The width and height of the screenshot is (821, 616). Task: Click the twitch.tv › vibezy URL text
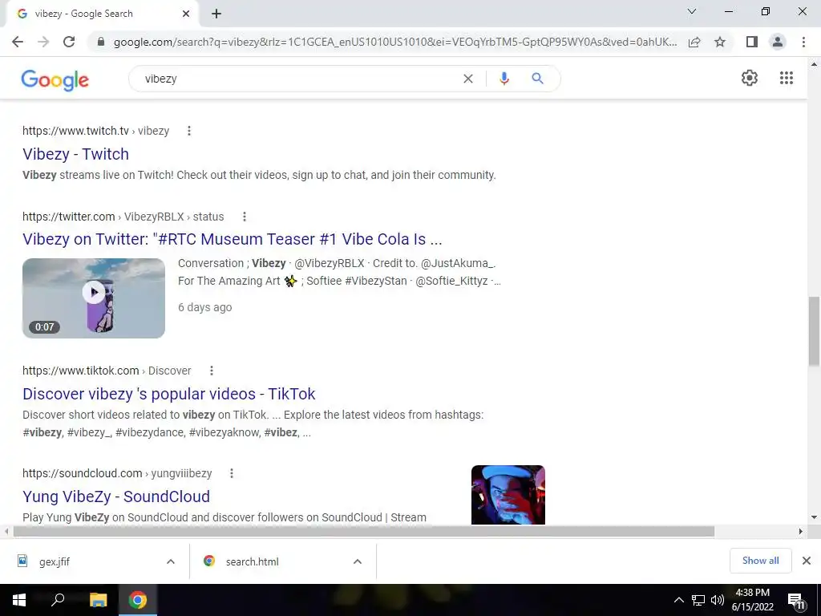click(96, 131)
